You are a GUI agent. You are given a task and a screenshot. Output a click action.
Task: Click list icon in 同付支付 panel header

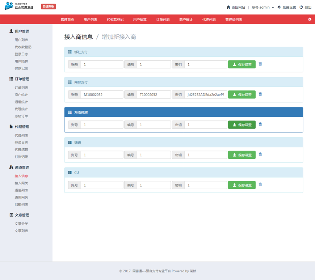tap(70, 82)
